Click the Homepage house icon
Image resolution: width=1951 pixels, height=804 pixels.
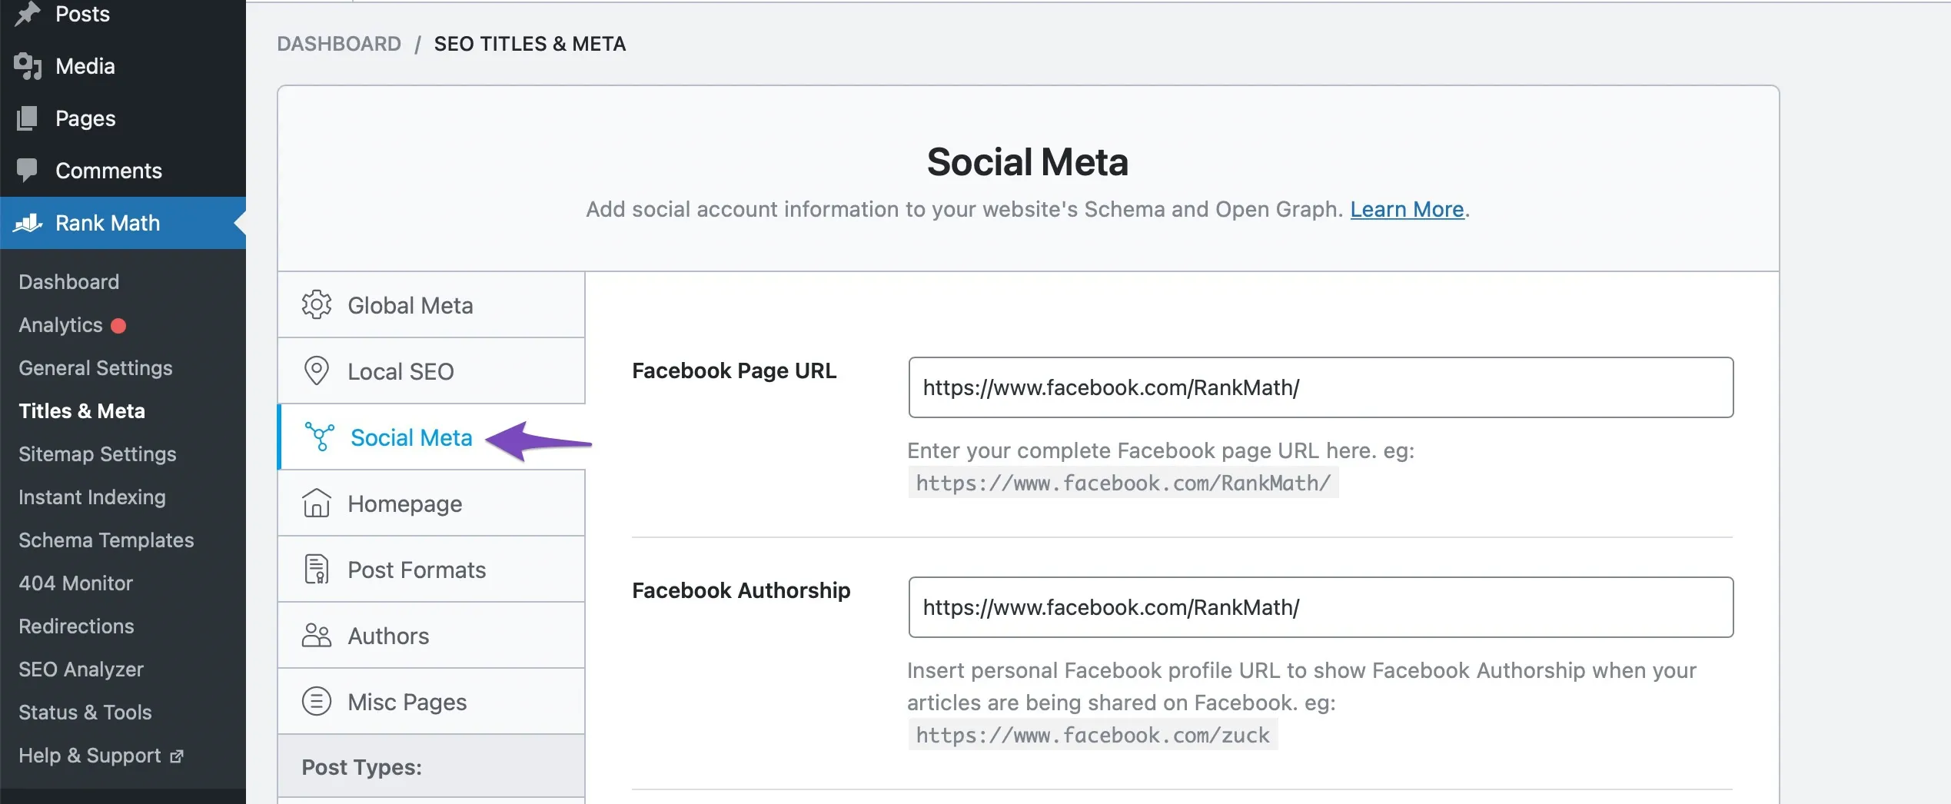(x=316, y=503)
